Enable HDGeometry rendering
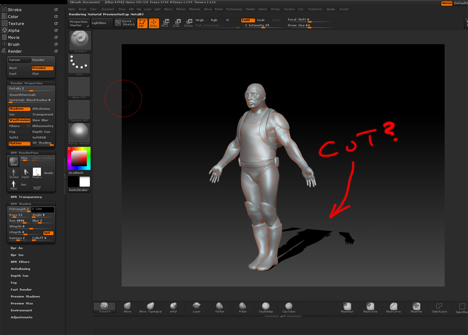The height and width of the screenshot is (335, 468). click(42, 126)
